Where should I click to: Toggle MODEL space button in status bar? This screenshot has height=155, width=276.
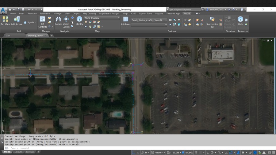[x=189, y=153]
